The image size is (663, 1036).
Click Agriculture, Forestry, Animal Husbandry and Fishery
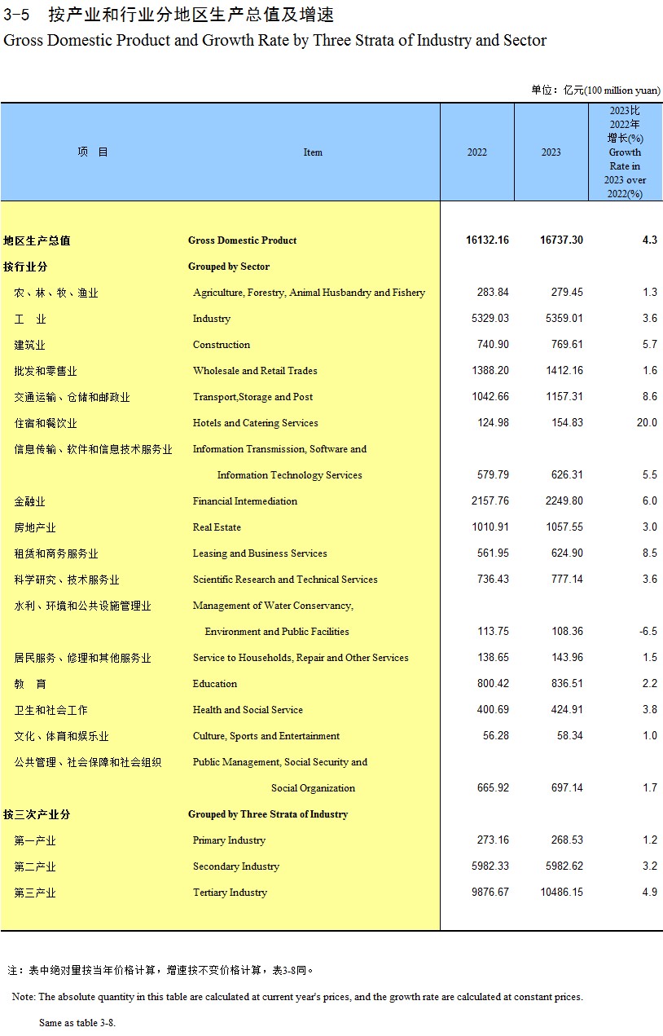point(309,293)
